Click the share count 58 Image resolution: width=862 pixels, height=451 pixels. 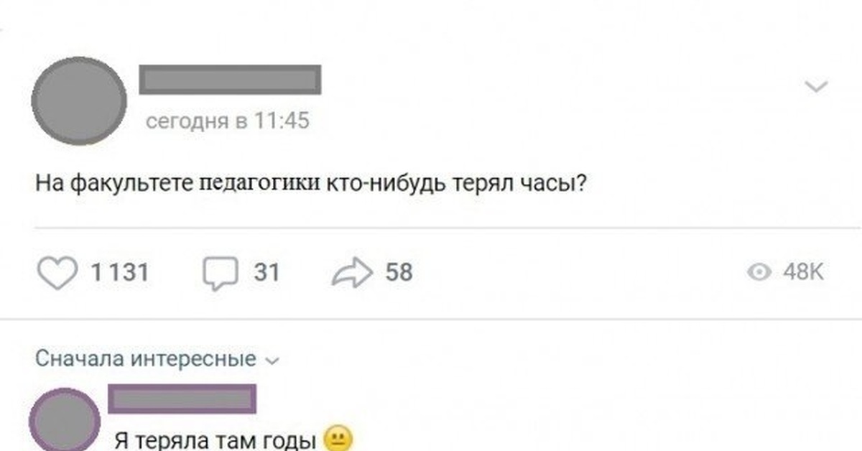coord(399,273)
